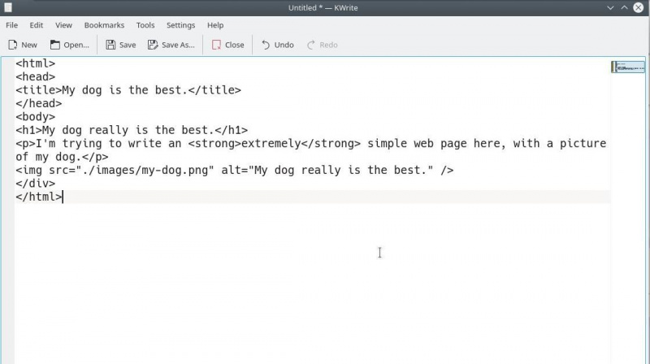Click the Undo button label

tap(284, 45)
